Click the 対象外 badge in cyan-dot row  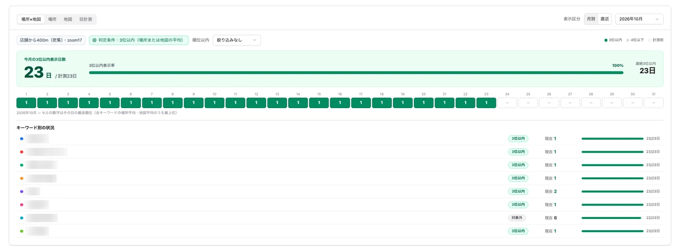coord(517,218)
